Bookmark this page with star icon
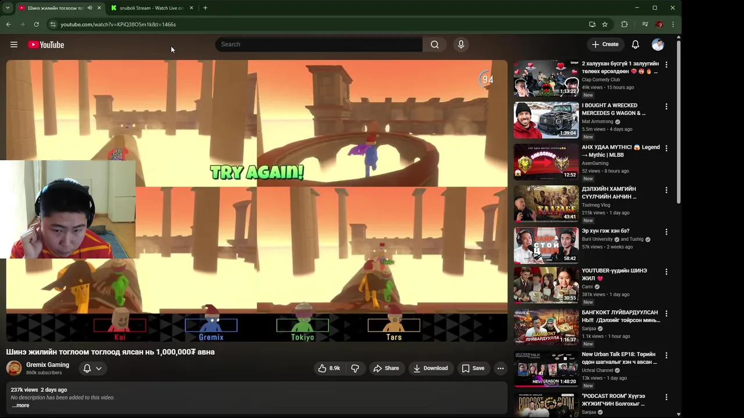This screenshot has width=744, height=418. (x=605, y=24)
